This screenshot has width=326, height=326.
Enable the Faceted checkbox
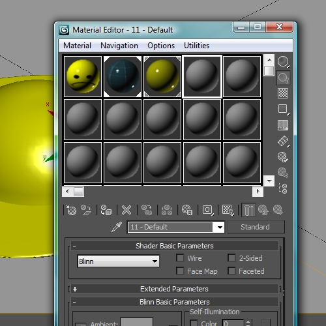click(231, 271)
